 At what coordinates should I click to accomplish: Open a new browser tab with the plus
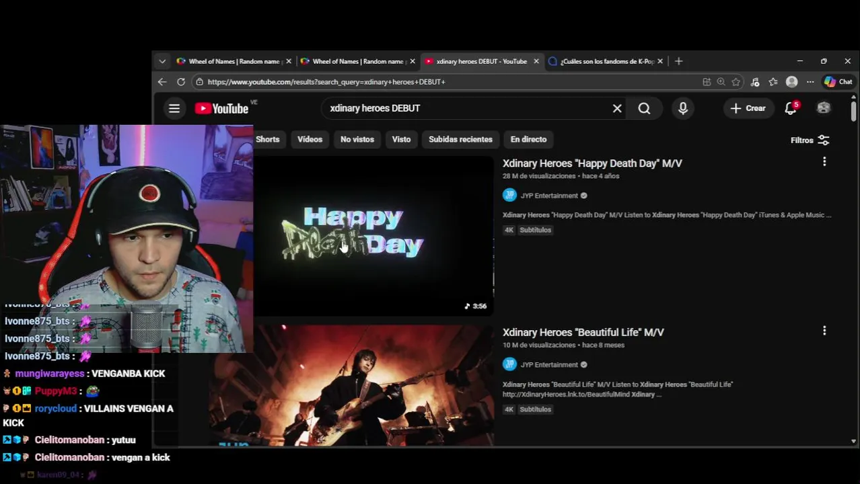[x=678, y=61]
